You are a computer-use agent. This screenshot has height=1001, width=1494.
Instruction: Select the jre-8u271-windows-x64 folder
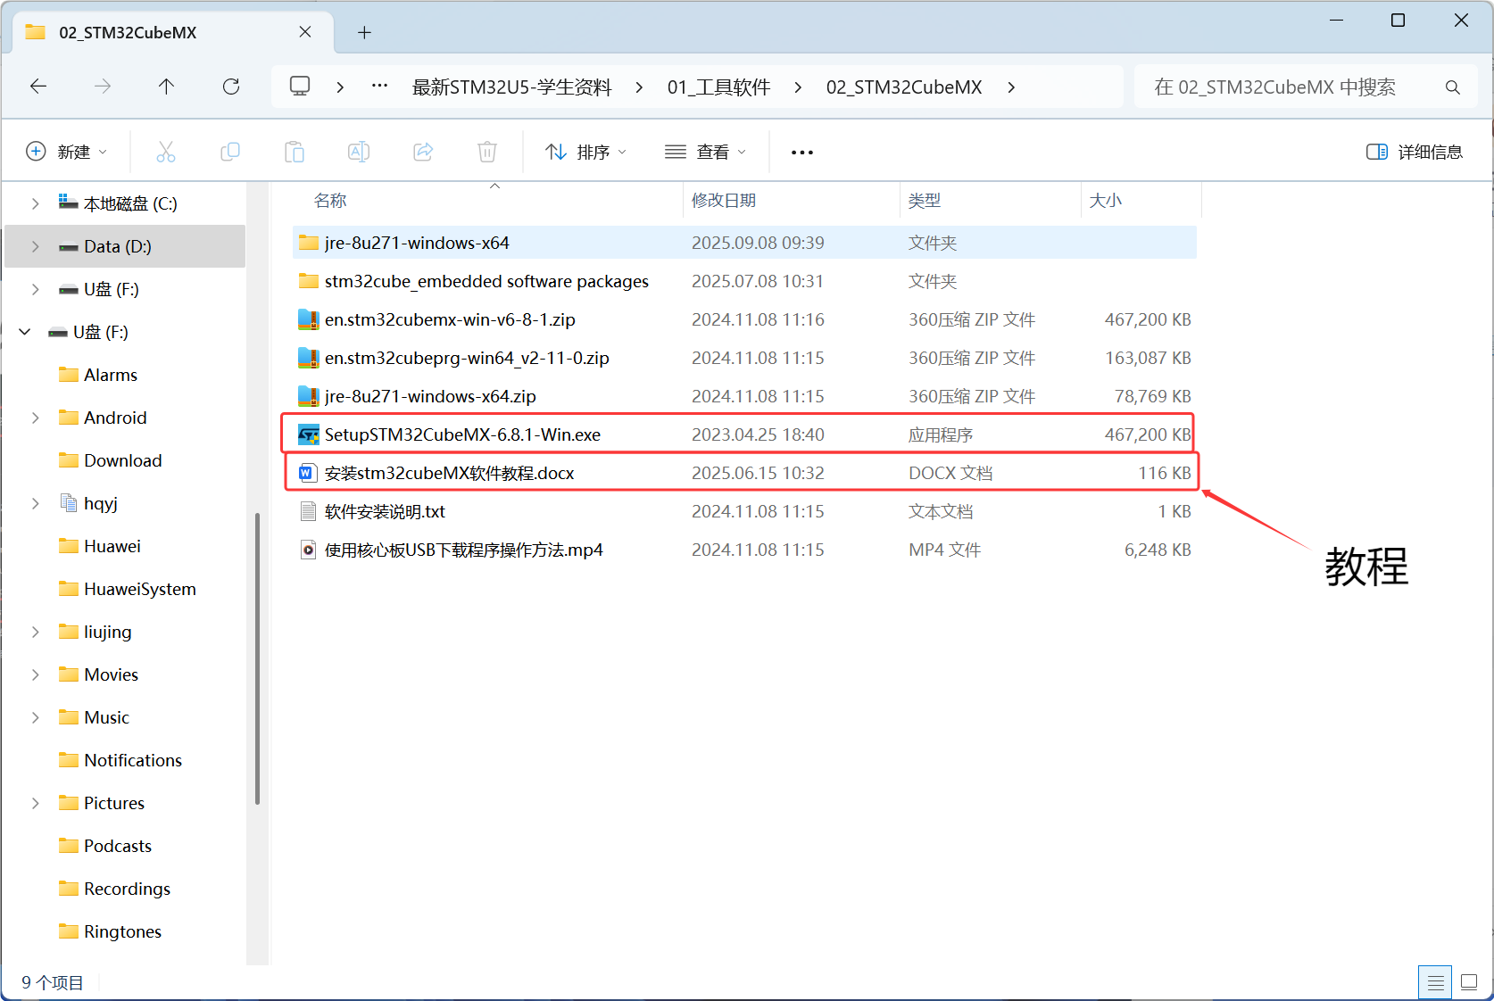745,243
